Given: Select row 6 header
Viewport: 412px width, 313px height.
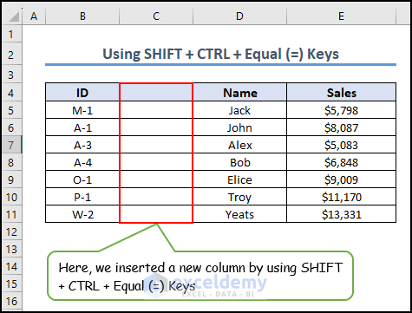Looking at the screenshot, I should [x=11, y=127].
